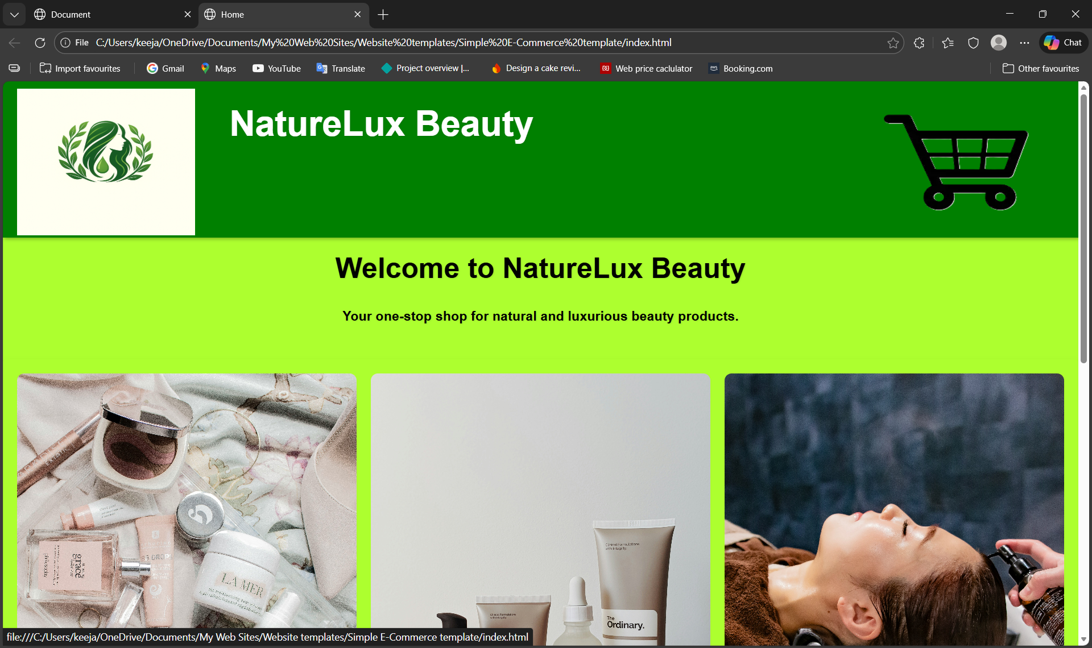The height and width of the screenshot is (648, 1092).
Task: Open the Copilot Chat button
Action: [1064, 43]
